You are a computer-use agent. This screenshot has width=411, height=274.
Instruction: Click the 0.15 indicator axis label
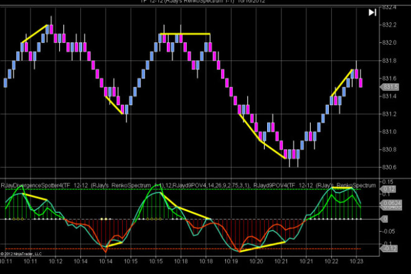tap(388, 182)
